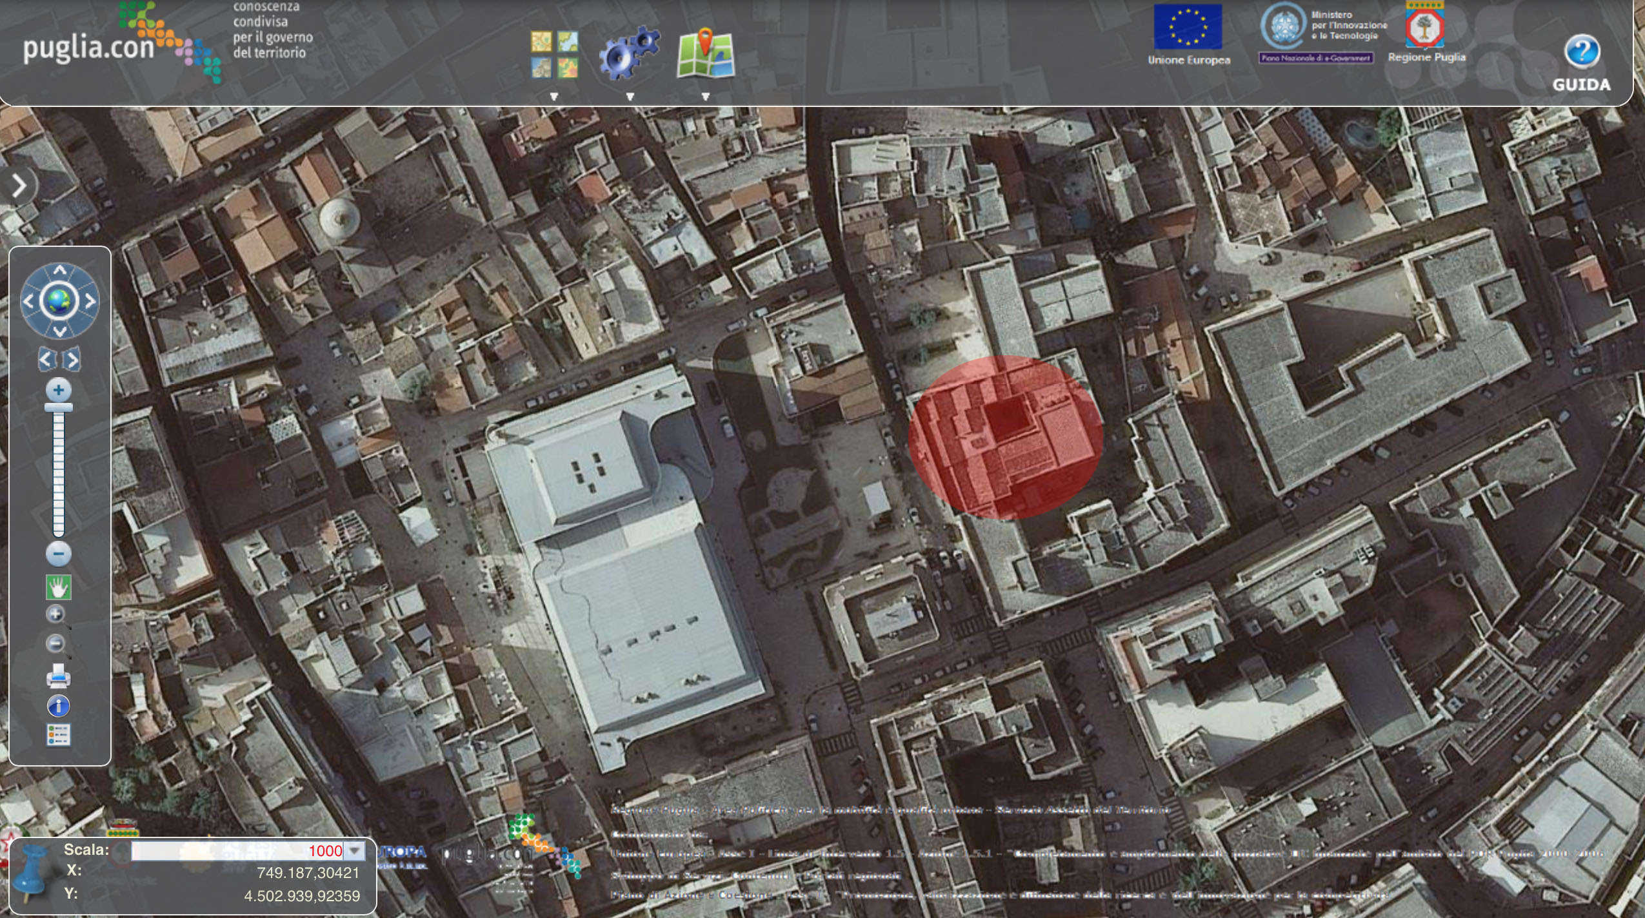This screenshot has width=1645, height=918.
Task: Activate the blue info identify tool
Action: (x=58, y=707)
